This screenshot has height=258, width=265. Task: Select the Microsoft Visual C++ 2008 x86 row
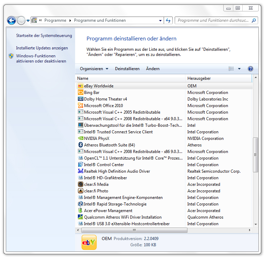[164, 151]
